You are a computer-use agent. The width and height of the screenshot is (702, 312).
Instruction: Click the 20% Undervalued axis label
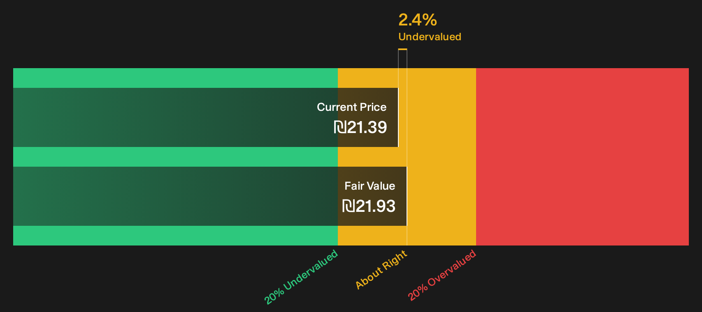point(301,277)
